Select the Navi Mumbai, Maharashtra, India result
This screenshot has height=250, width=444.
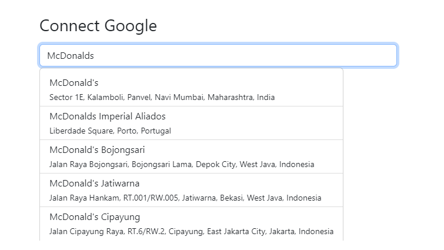[x=191, y=90]
